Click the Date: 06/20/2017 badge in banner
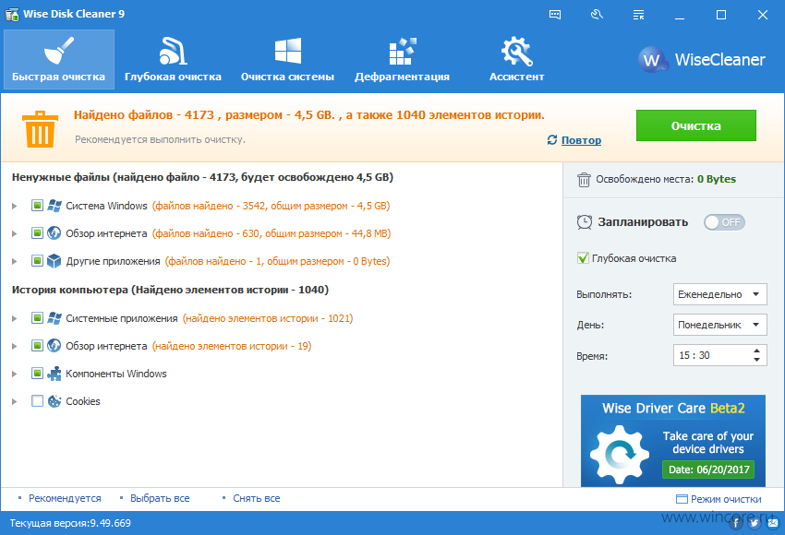Screen dimensions: 785x535 (x=709, y=470)
